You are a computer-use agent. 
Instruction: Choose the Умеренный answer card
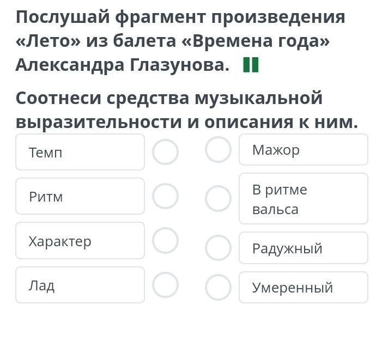point(304,287)
